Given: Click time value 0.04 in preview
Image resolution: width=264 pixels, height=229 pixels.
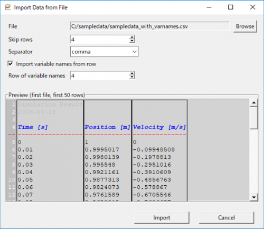Looking at the screenshot, I should (x=25, y=172).
